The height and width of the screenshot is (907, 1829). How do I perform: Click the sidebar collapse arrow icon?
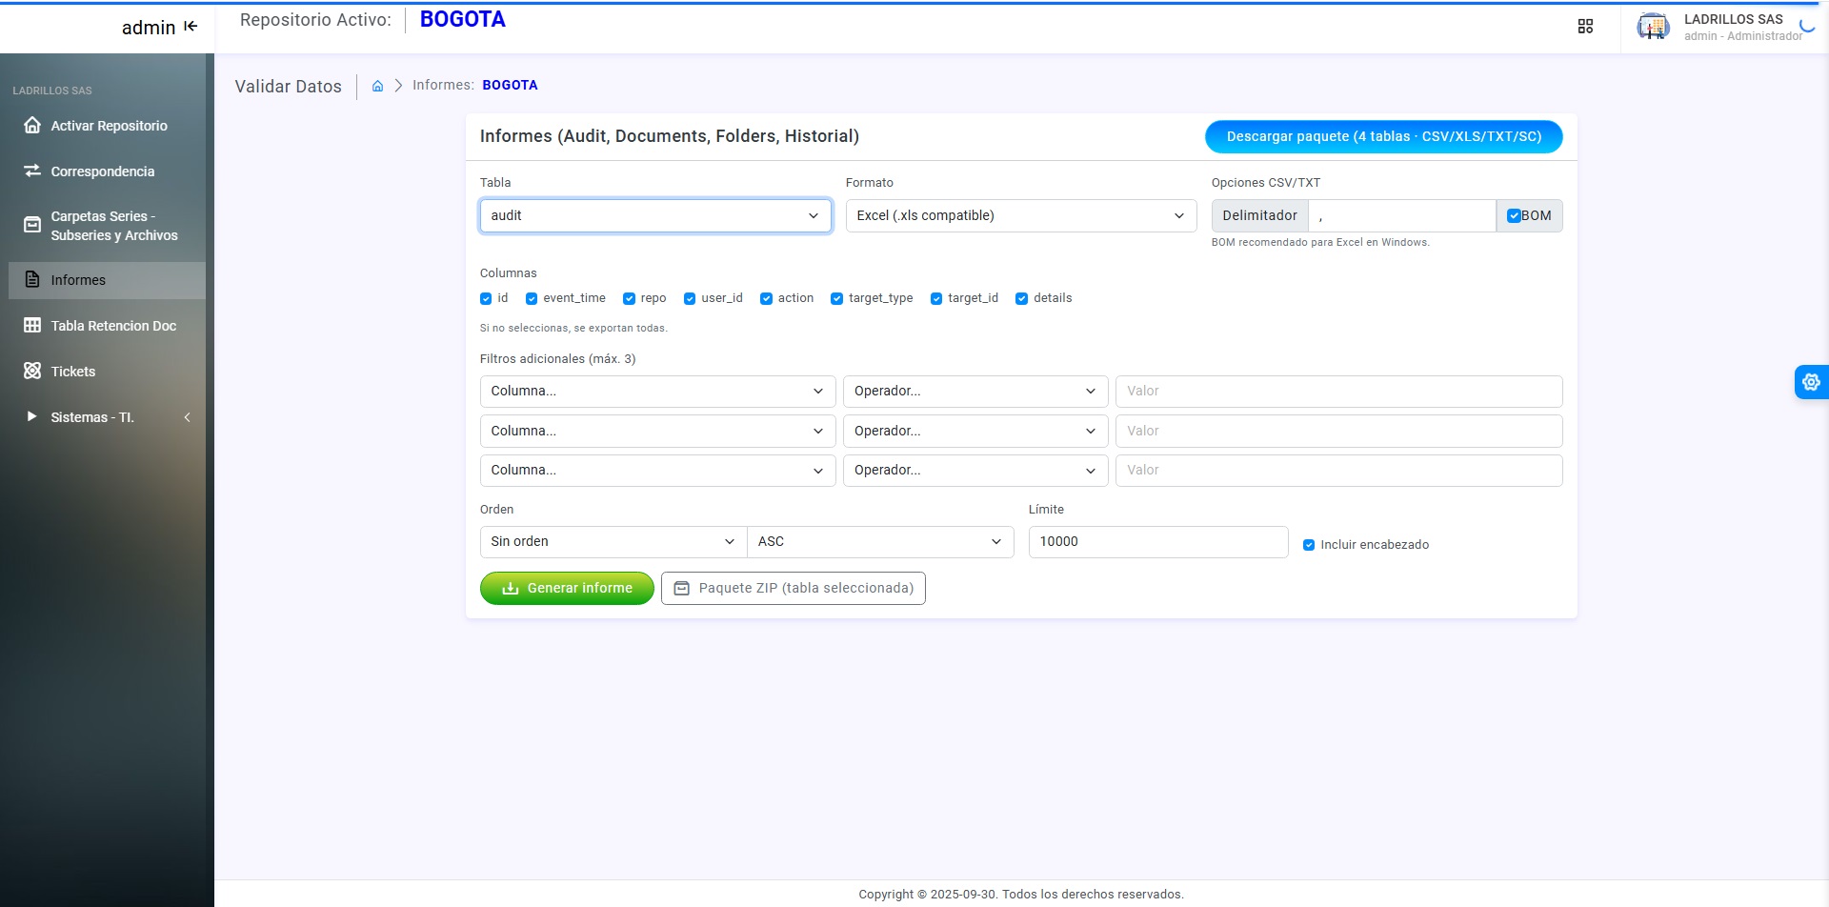[191, 27]
